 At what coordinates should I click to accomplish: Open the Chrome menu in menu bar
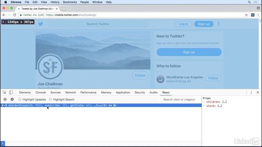point(16,2)
